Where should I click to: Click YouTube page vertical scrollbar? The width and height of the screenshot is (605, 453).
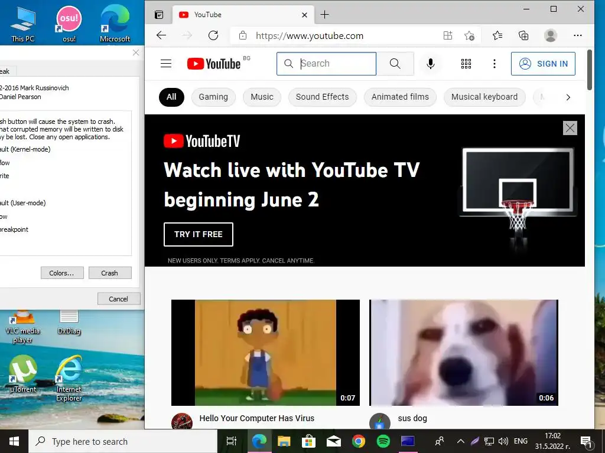(589, 70)
